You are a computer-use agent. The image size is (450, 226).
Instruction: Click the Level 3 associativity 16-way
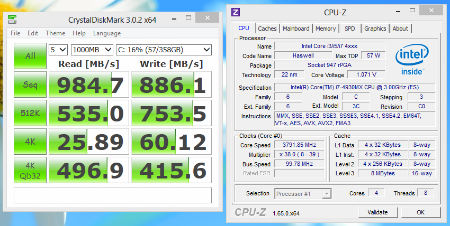tap(422, 173)
